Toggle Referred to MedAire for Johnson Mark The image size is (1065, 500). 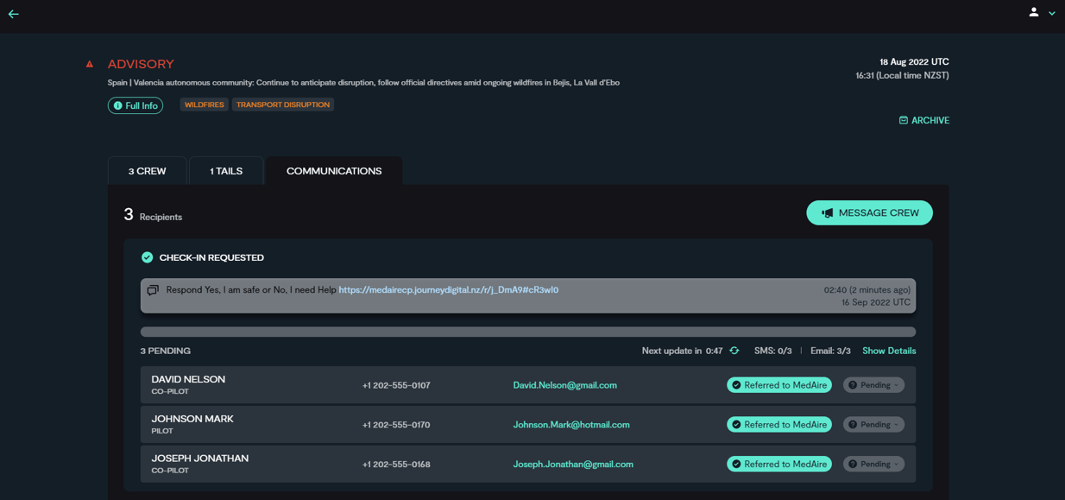pos(778,425)
